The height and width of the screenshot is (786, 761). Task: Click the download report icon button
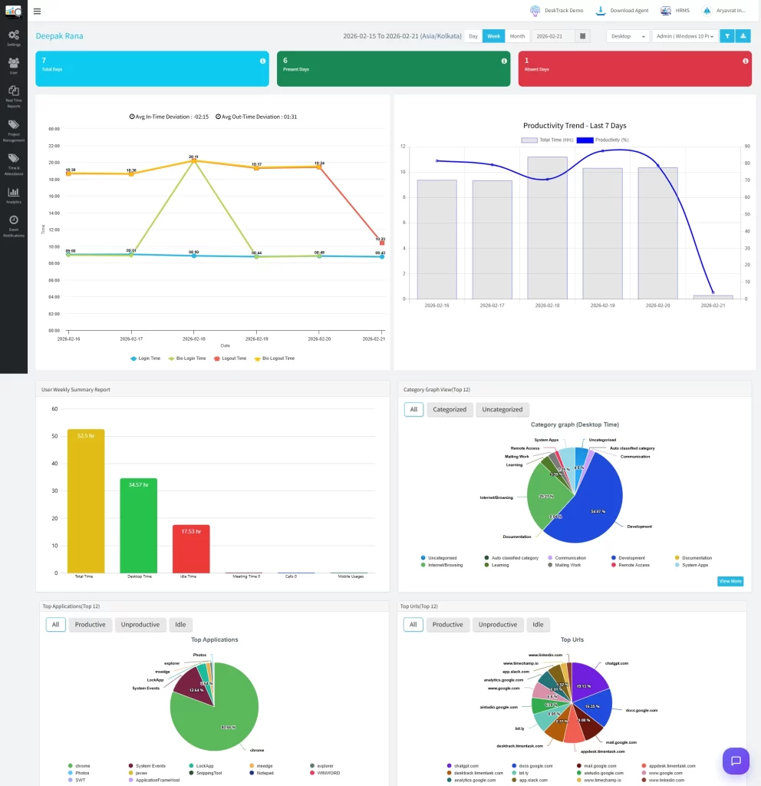click(x=743, y=36)
